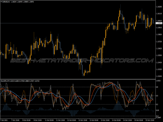Click the 12 Oct 03:00 time label

(x=71, y=120)
